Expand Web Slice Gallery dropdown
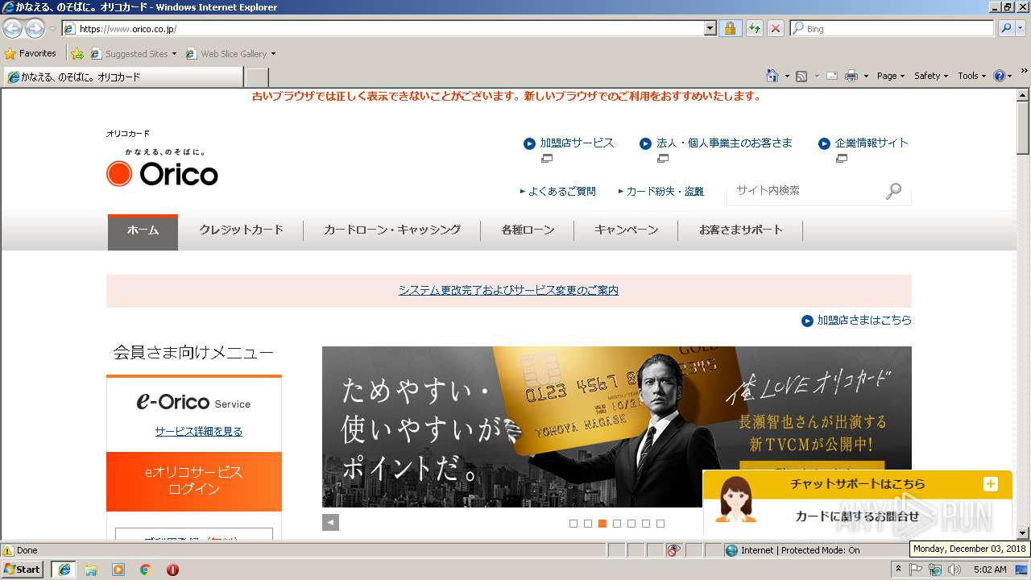1031x580 pixels. click(x=273, y=54)
